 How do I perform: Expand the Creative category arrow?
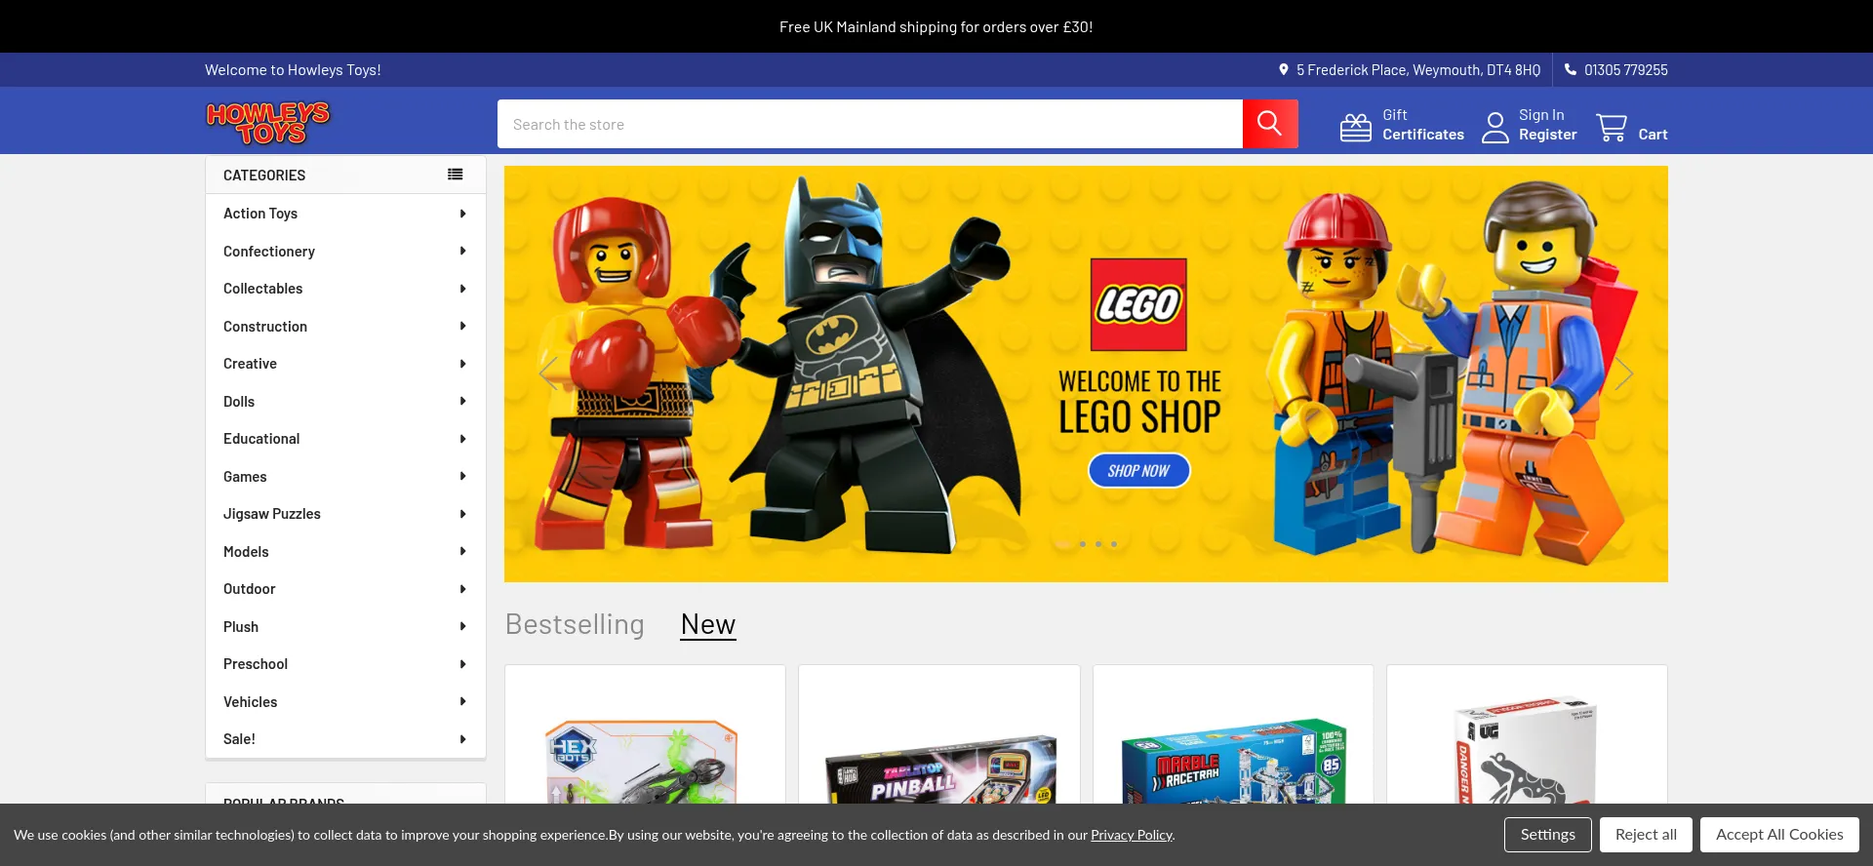point(462,364)
